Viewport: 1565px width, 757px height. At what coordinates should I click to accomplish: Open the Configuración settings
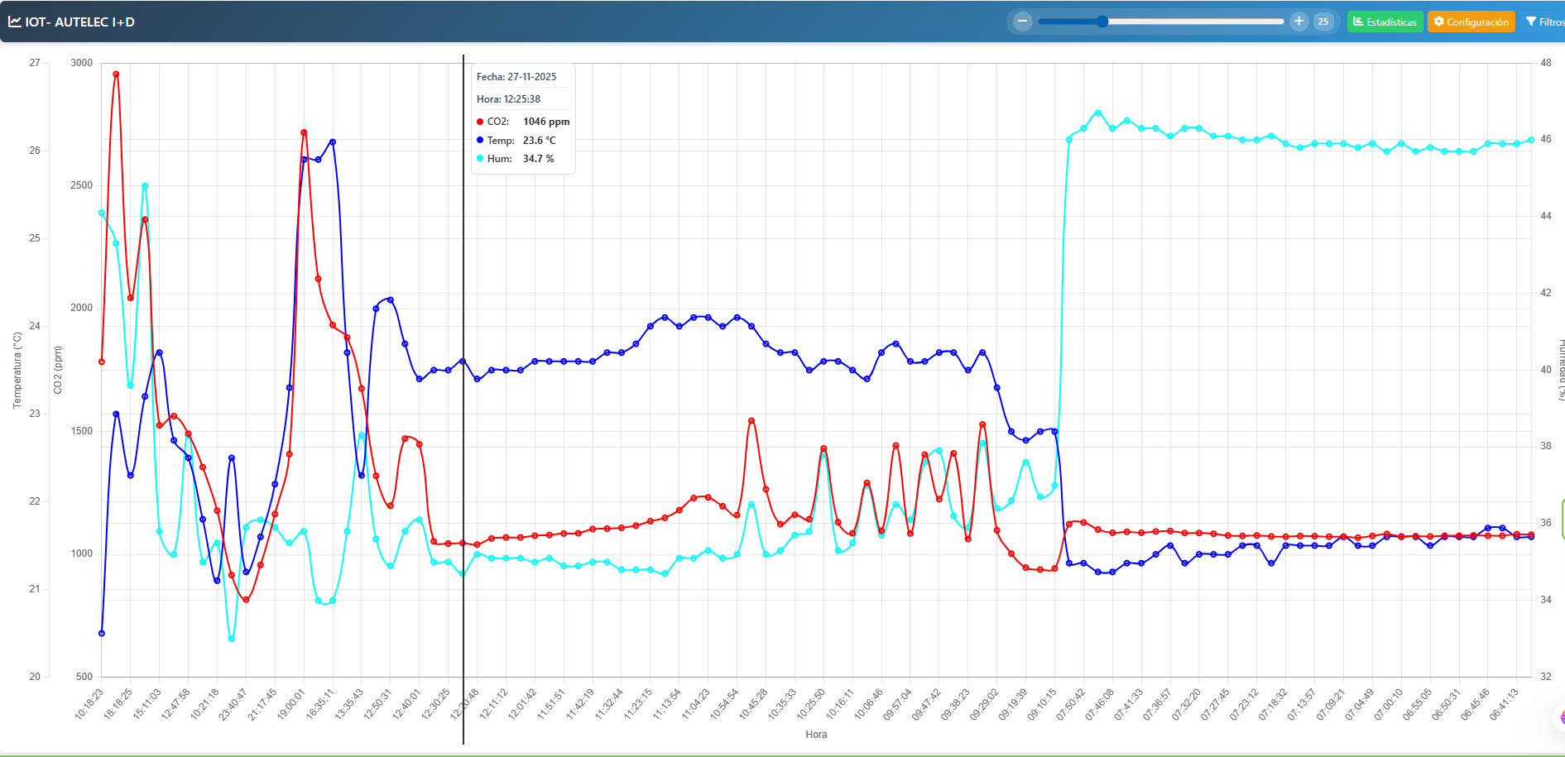click(x=1471, y=21)
